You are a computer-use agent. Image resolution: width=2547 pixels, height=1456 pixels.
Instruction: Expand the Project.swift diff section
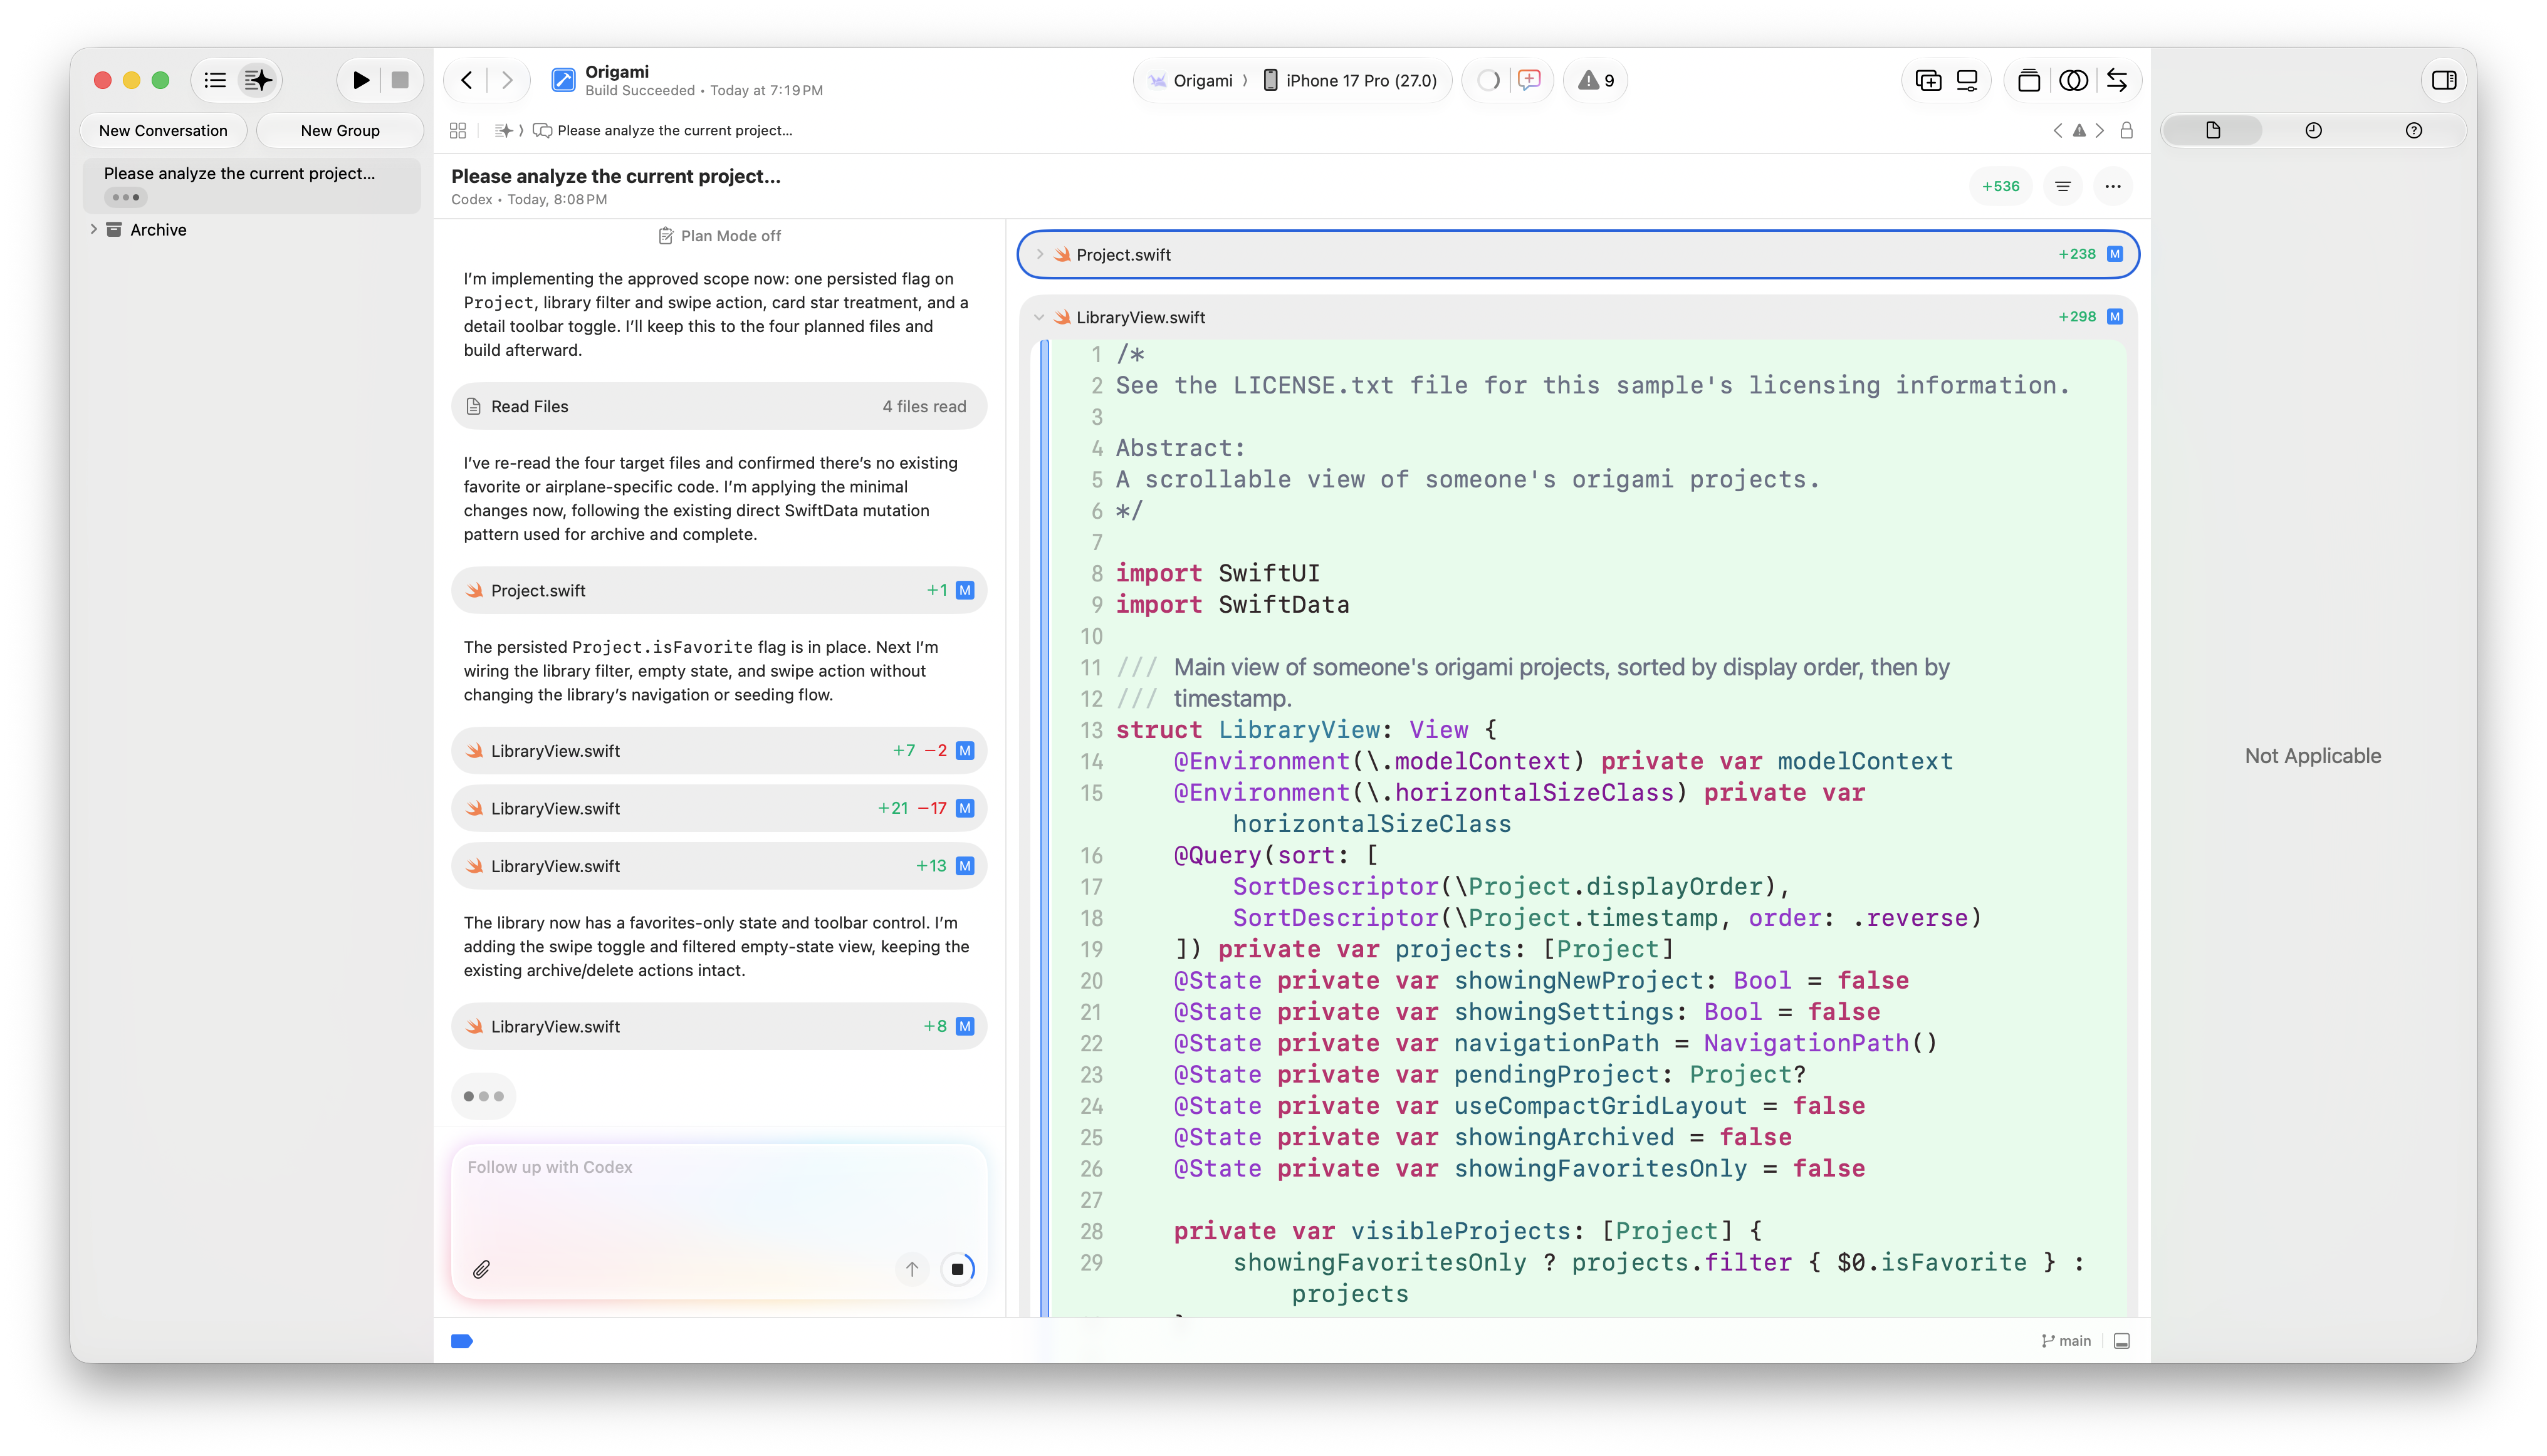click(1039, 254)
